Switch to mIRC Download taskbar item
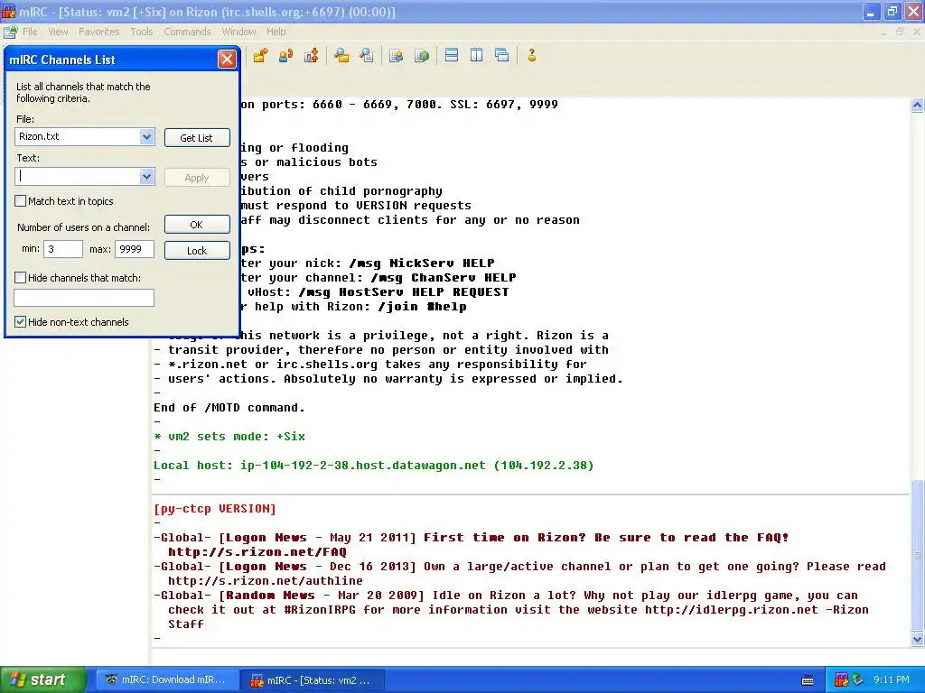The height and width of the screenshot is (693, 925). pyautogui.click(x=167, y=680)
